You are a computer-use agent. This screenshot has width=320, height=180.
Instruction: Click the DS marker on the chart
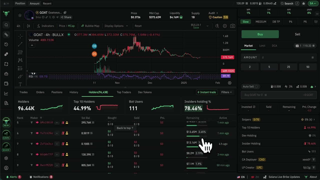point(94,54)
